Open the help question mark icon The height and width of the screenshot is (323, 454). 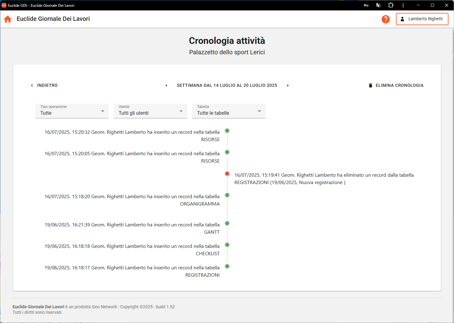385,19
